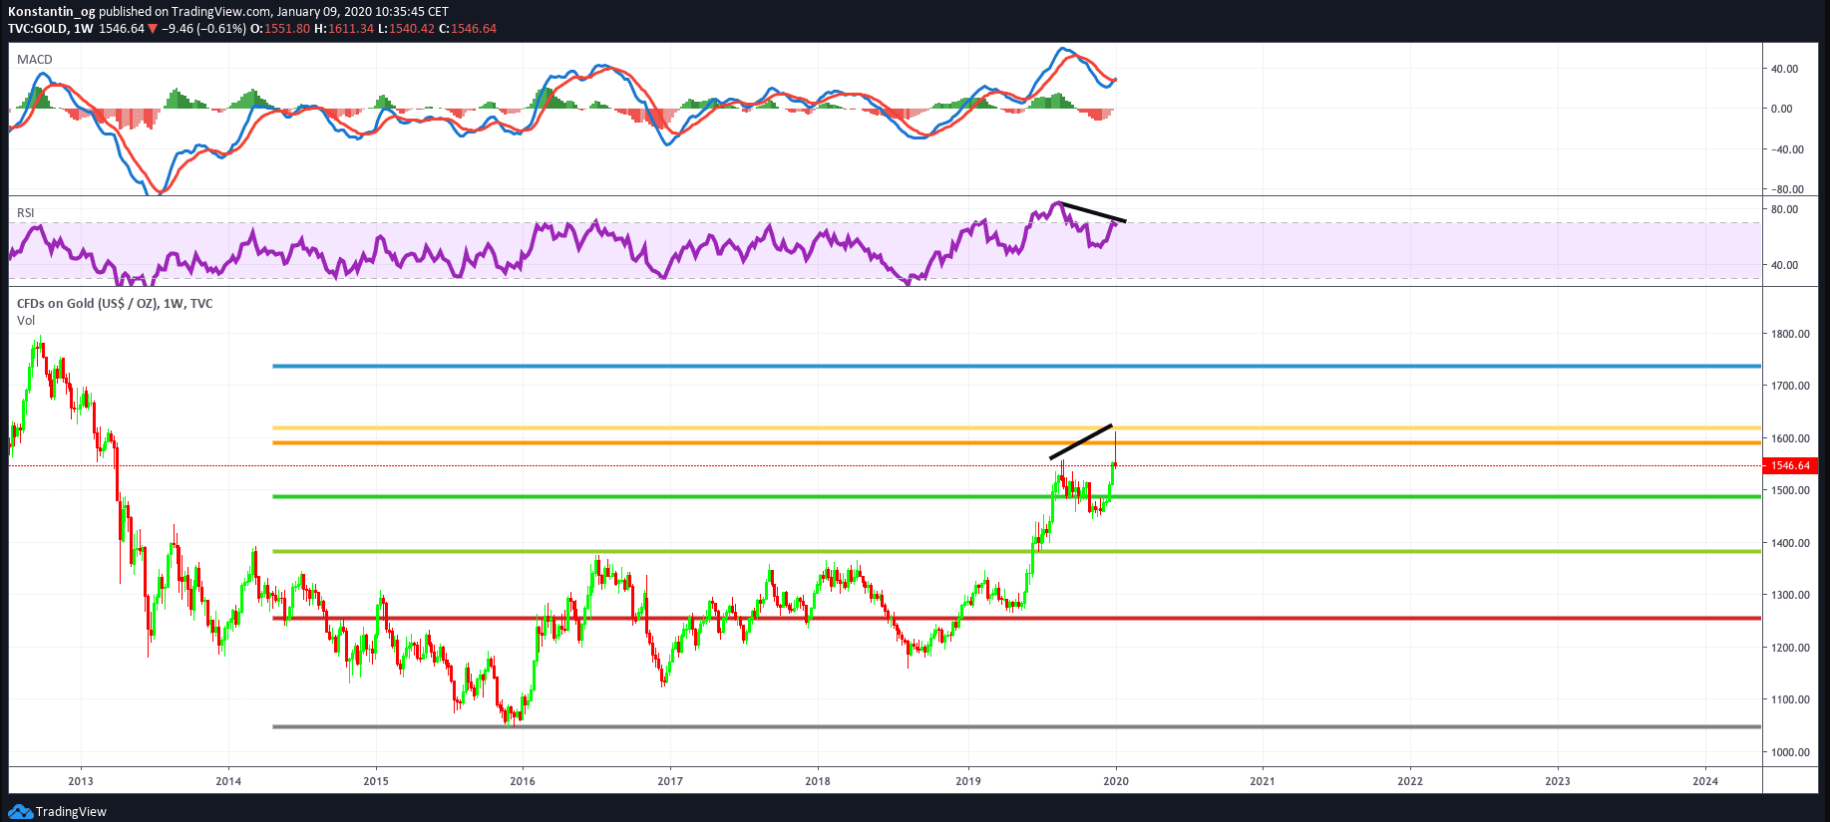Click the 1800.00 level on price axis
This screenshot has width=1830, height=822.
pyautogui.click(x=1790, y=334)
